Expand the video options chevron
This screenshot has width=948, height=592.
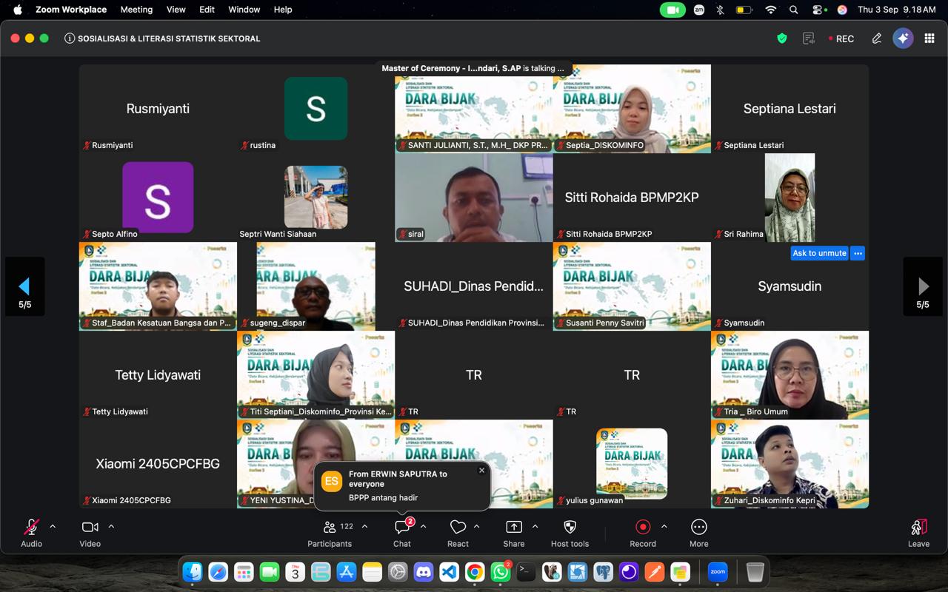(111, 527)
